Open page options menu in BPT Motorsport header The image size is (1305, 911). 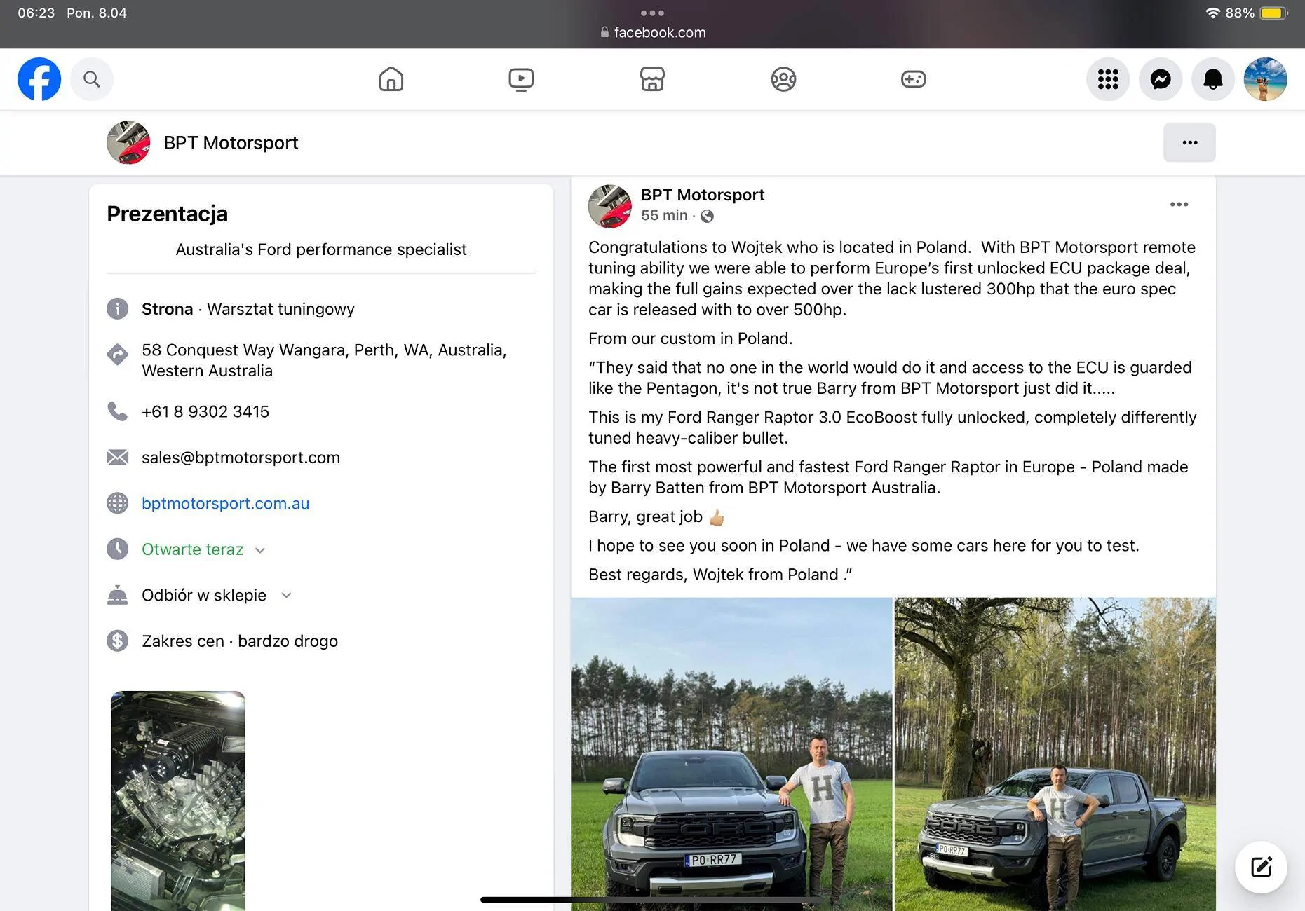1189,142
